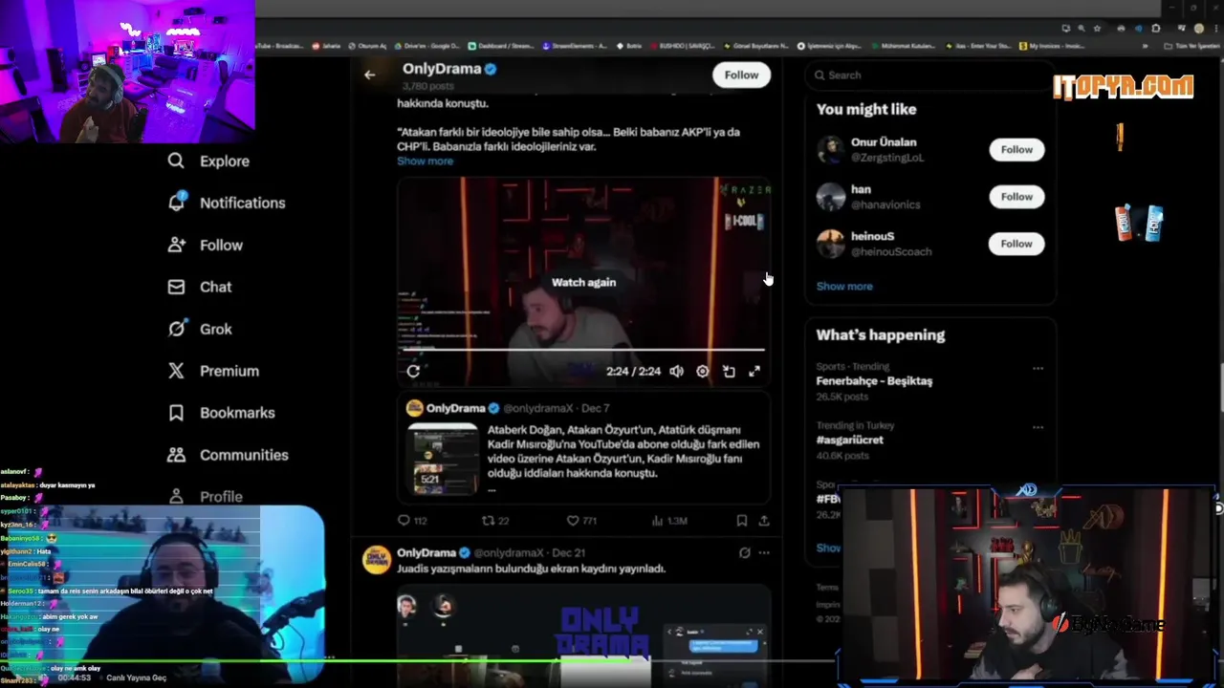
Task: Follow heinouS
Action: pyautogui.click(x=1016, y=244)
